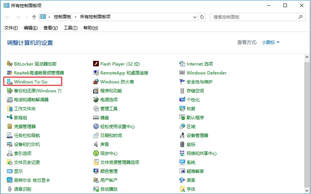Open the 工具(T) menu
Screen dimensions: 311x194
click(70, 28)
